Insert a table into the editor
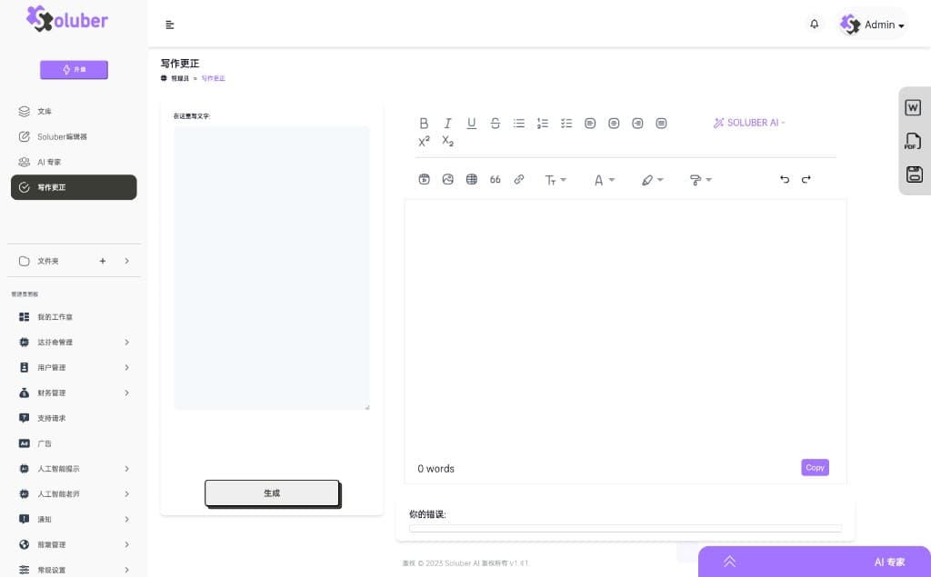 coord(471,179)
